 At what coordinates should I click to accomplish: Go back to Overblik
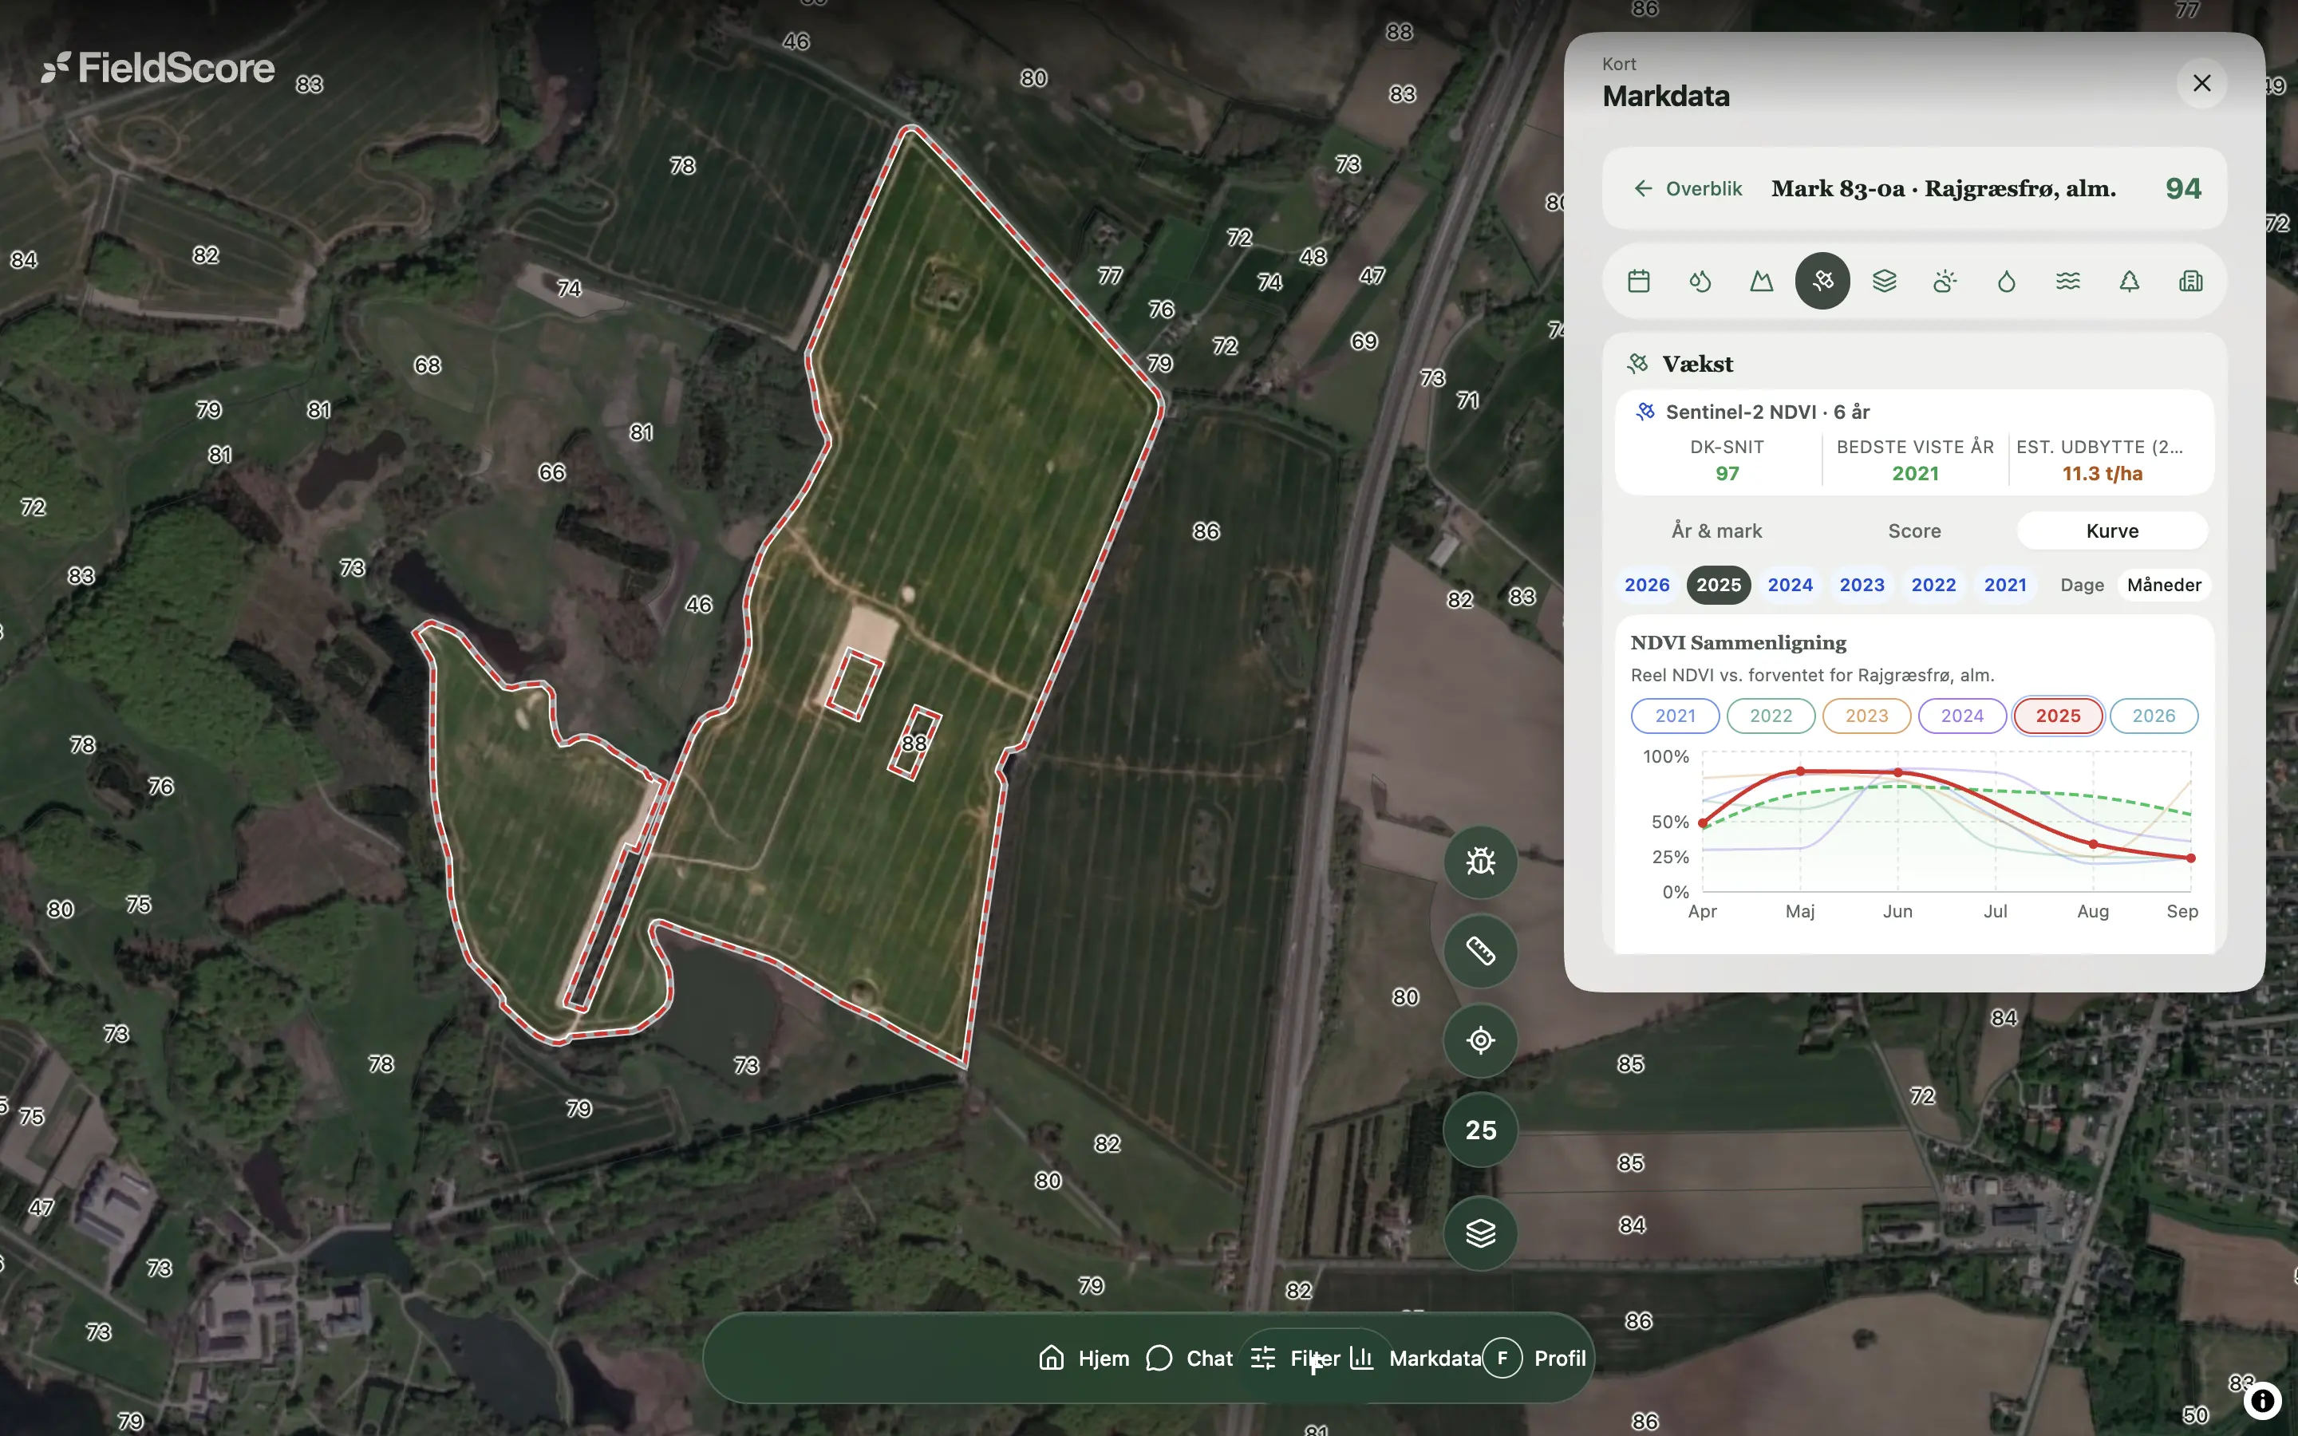1688,189
